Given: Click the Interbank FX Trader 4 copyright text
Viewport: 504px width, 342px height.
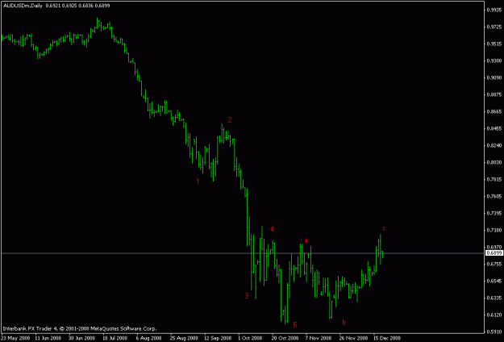Looking at the screenshot, I should pyautogui.click(x=80, y=328).
